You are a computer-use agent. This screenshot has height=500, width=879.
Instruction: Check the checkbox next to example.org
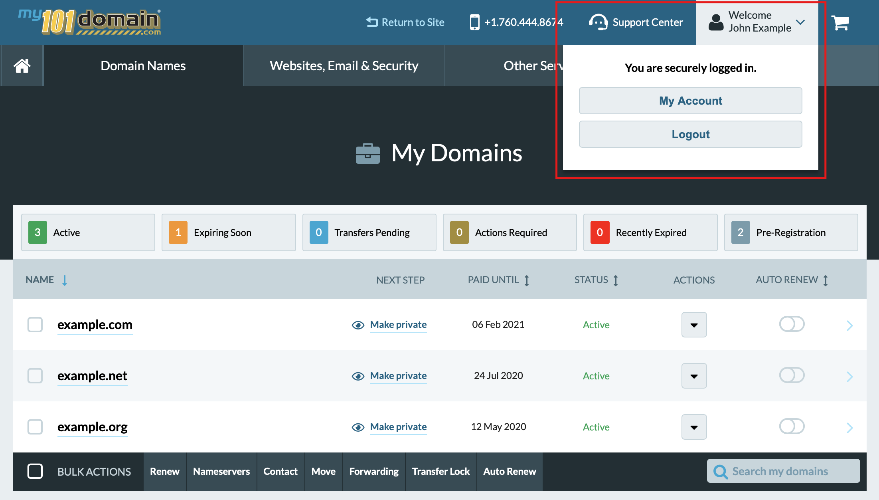click(x=35, y=427)
